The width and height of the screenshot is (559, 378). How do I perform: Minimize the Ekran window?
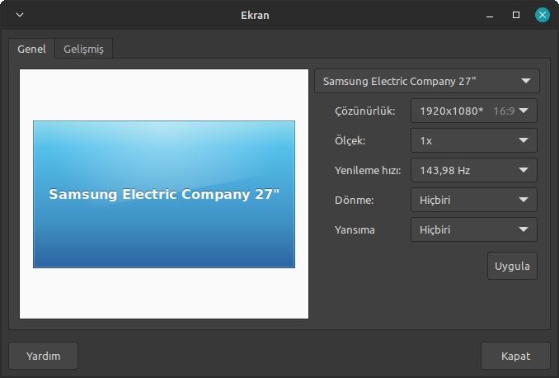[x=490, y=16]
